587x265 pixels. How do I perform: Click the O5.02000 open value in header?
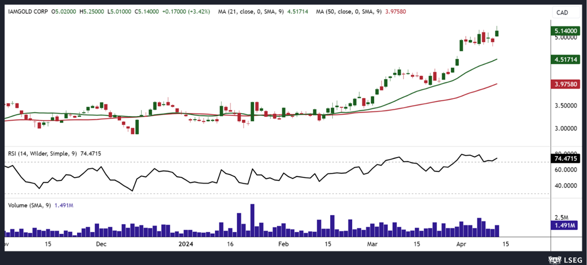(65, 12)
